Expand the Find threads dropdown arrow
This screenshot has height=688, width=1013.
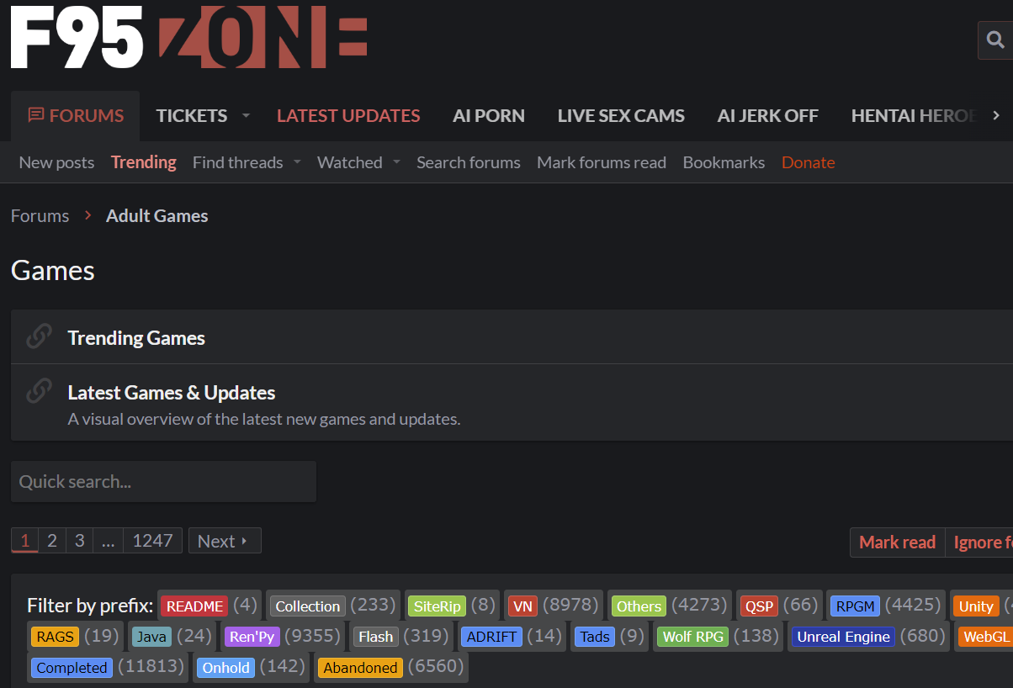tap(297, 162)
